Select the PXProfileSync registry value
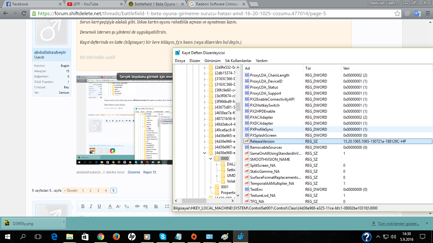Screen dimensions: 433x243 coord(262,129)
